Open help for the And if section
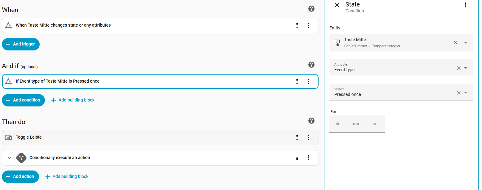Viewport: 482px width, 190px height. [311, 65]
